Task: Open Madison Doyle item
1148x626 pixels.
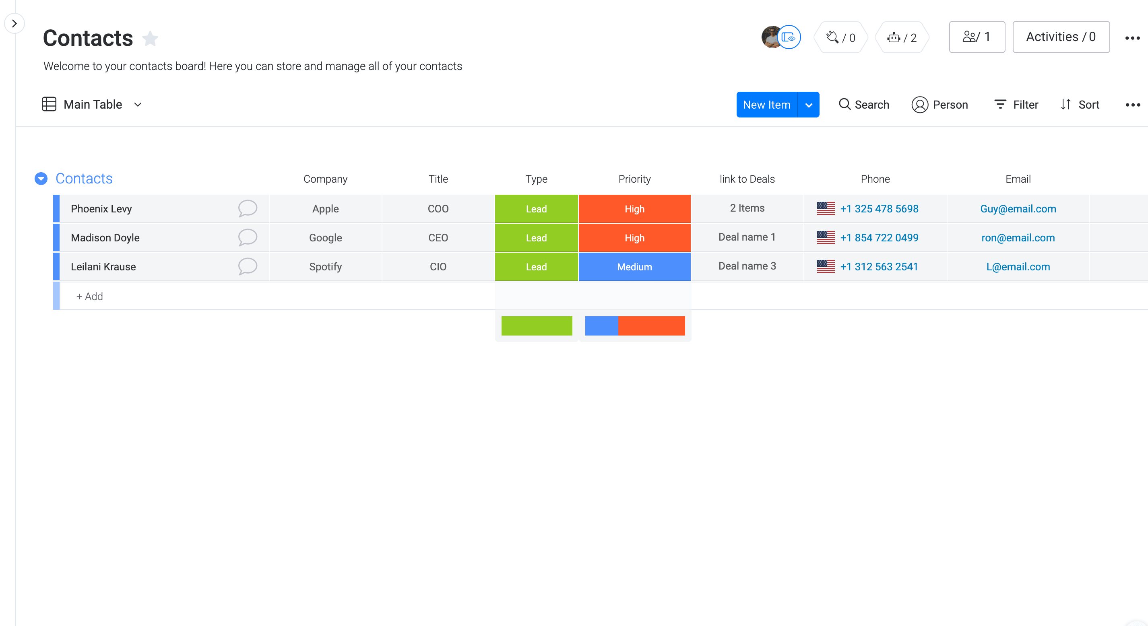Action: (x=105, y=238)
